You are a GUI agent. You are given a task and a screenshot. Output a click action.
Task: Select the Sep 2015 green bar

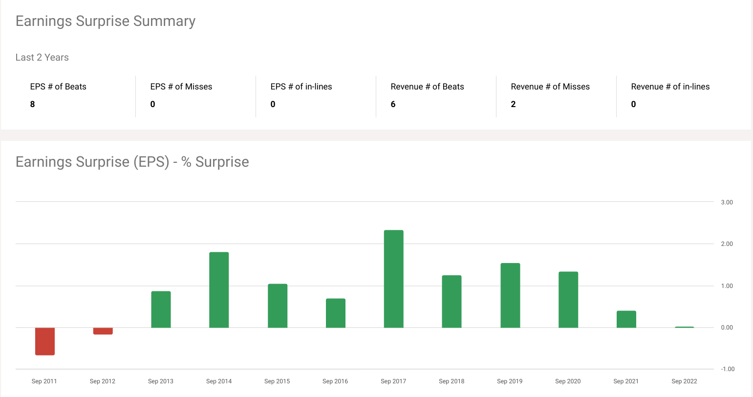pyautogui.click(x=278, y=306)
